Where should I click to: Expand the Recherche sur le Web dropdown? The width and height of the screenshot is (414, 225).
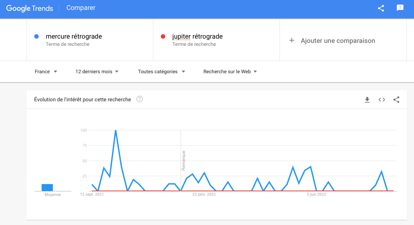[230, 72]
